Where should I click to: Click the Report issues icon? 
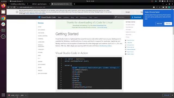tap(126, 52)
